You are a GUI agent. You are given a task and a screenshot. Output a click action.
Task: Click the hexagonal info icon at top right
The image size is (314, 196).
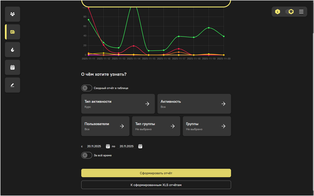(278, 11)
